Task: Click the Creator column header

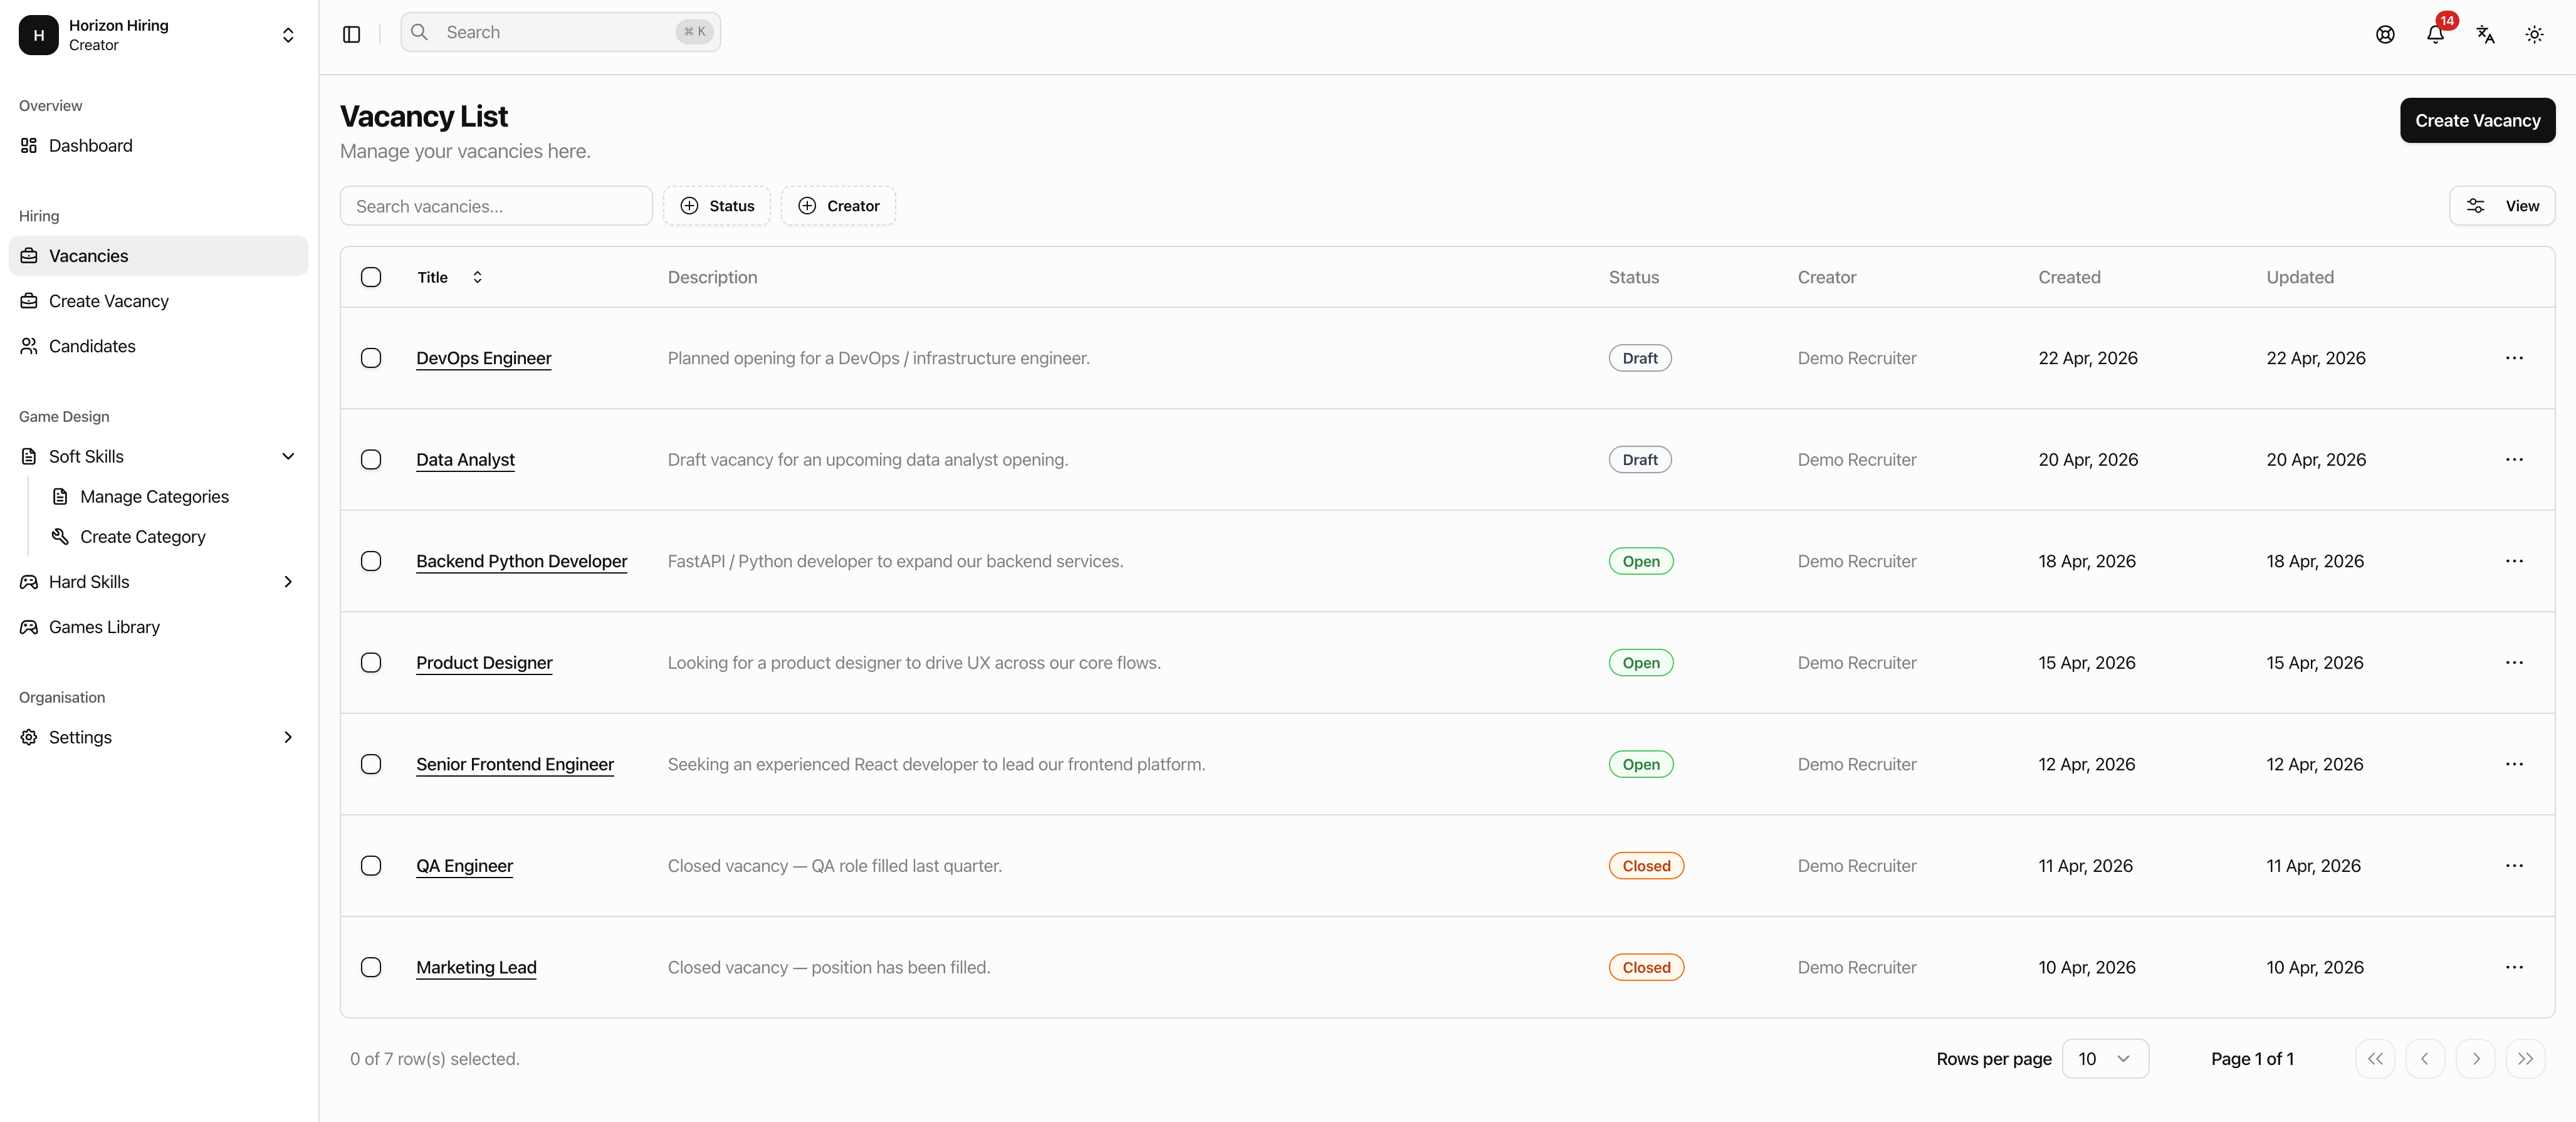Action: click(x=1826, y=277)
